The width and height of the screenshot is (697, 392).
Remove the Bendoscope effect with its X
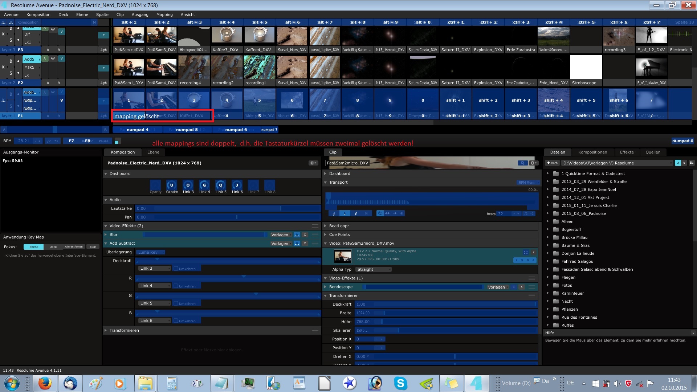pyautogui.click(x=522, y=287)
